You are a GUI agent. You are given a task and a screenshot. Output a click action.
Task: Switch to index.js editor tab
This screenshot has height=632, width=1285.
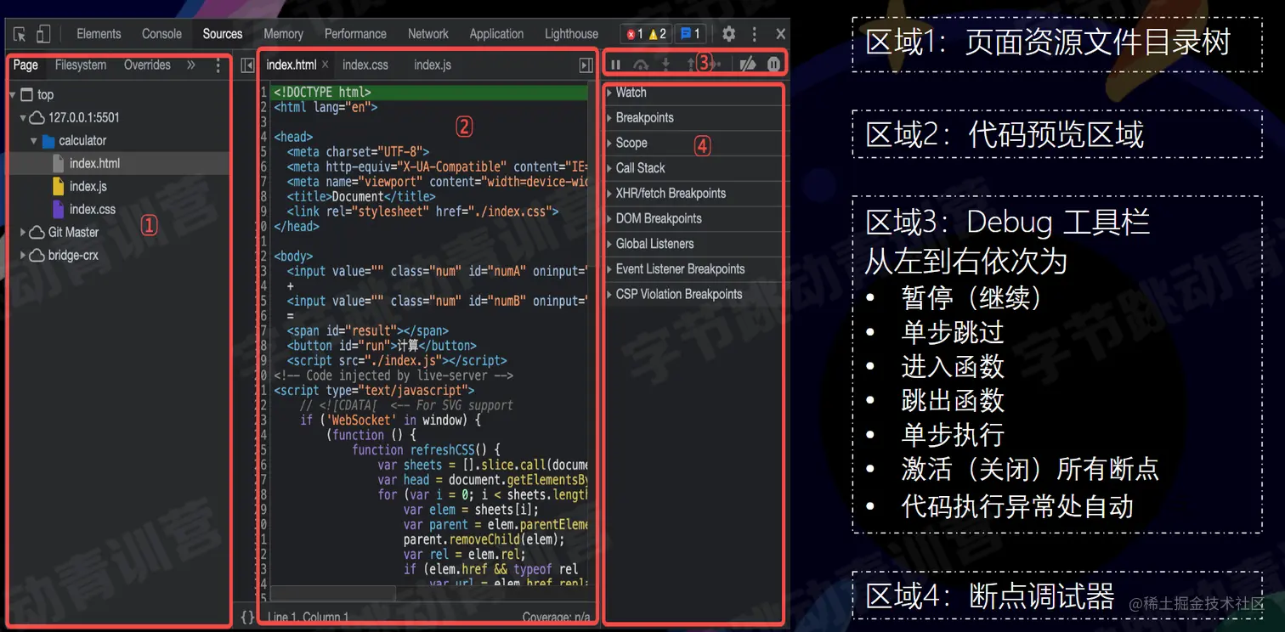(x=433, y=65)
